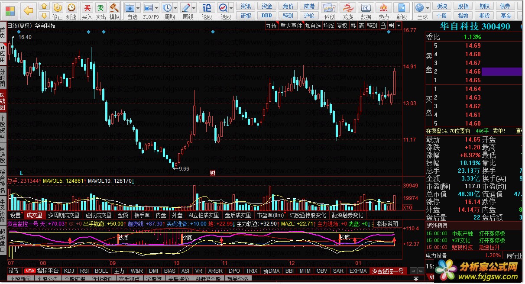Select the KDJ indicator tab
This screenshot has height=284, width=525.
pos(69,271)
